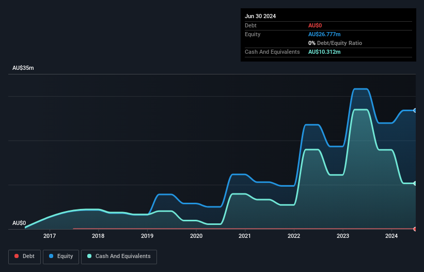This screenshot has height=272, width=424.
Task: Click the 0% Debt/Equity Ratio text
Action: pos(335,43)
